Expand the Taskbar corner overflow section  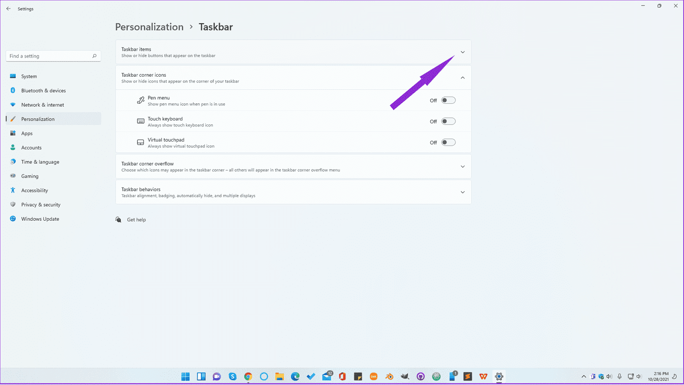tap(462, 167)
